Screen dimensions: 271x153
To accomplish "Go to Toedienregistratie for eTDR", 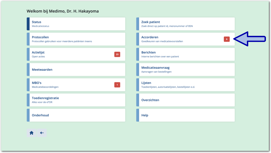I will 76,100.
